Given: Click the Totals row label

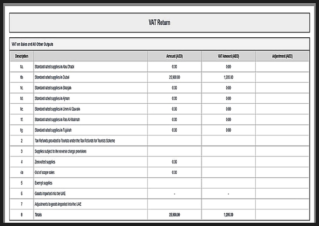Looking at the screenshot, I should click(38, 214).
